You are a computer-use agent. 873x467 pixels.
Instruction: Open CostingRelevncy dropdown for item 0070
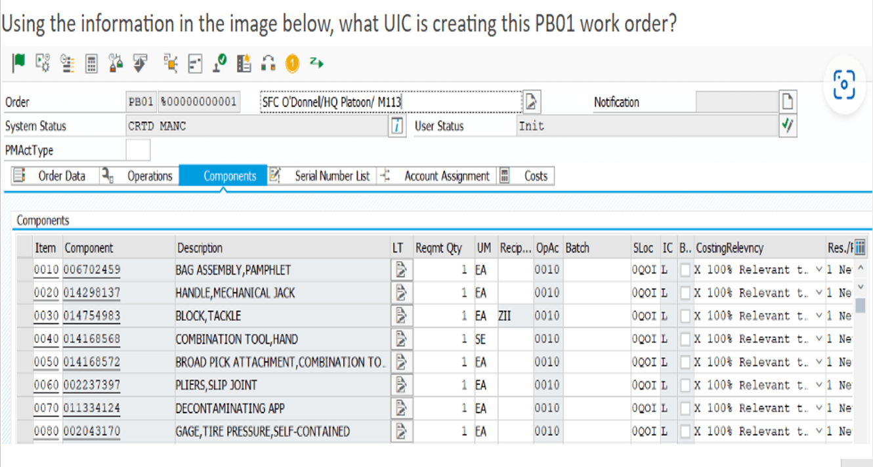[x=818, y=408]
